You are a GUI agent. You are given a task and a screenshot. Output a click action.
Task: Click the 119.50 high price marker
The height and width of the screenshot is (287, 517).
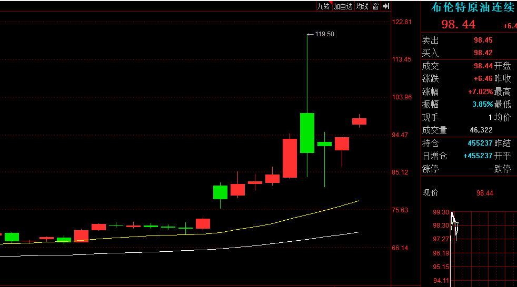point(324,34)
